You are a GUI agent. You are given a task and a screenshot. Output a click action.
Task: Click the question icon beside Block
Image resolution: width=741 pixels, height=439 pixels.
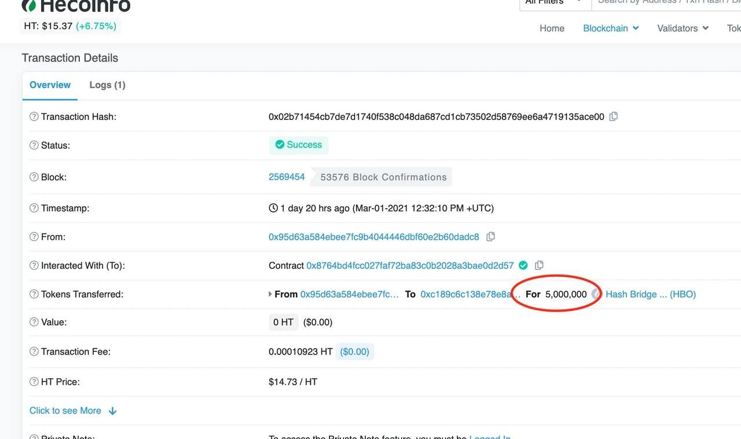coord(34,177)
